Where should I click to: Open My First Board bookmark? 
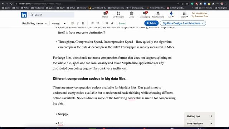tap(97, 8)
